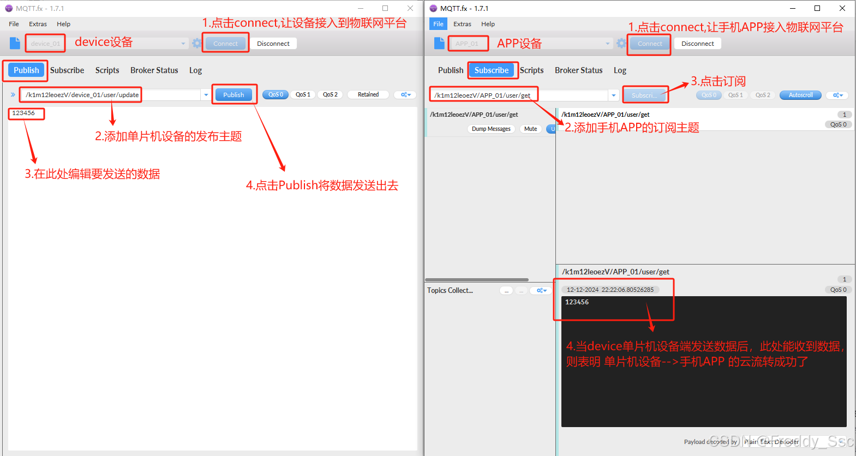856x456 pixels.
Task: Expand the publish topic history dropdown arrow
Action: (x=206, y=95)
